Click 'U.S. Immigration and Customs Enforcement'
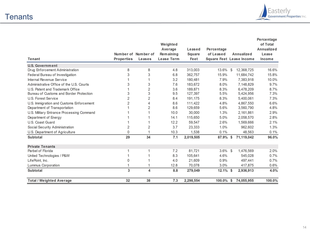310x233 pixels. coord(61,103)
